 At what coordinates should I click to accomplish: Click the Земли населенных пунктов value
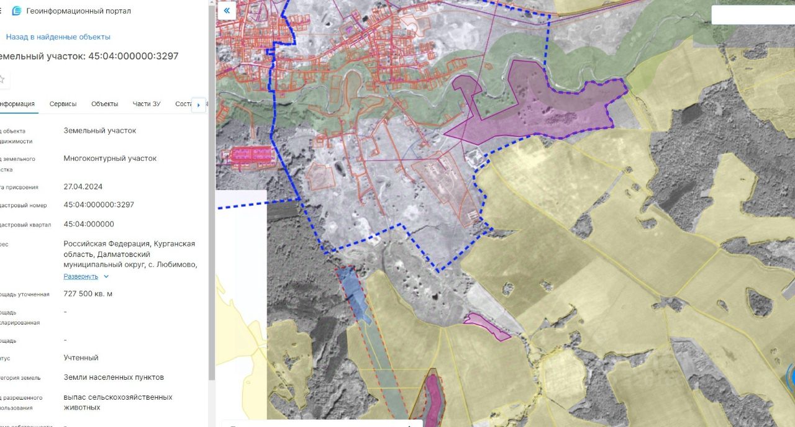[114, 377]
